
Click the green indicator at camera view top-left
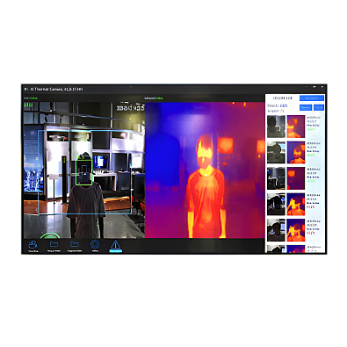pos(28,105)
